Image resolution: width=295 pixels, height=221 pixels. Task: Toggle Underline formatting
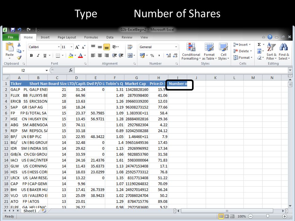tap(45, 56)
